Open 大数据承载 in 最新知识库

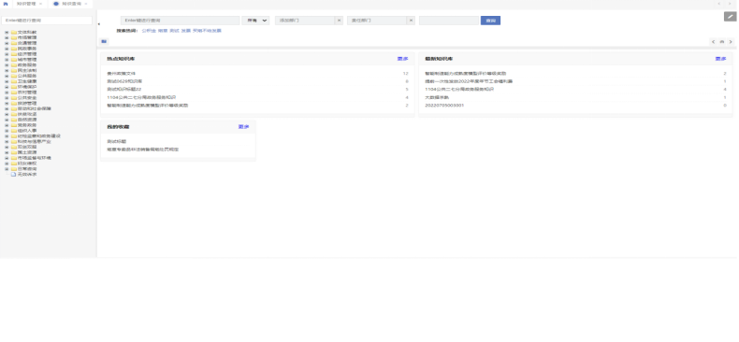437,97
